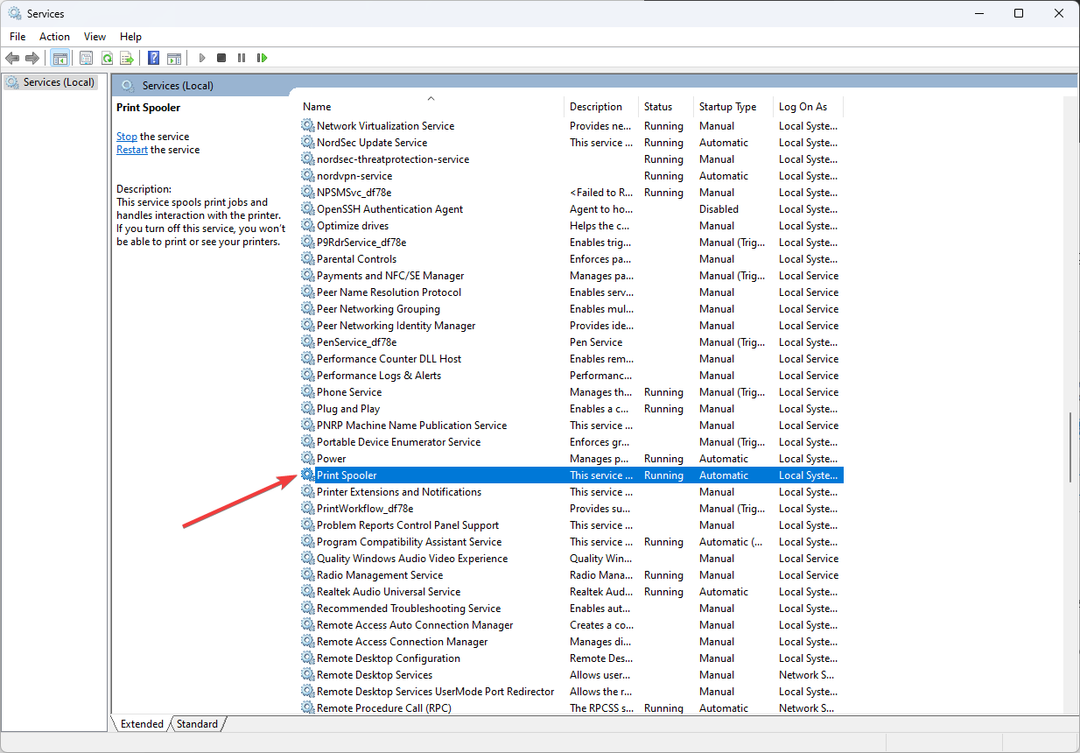
Task: Select Payments and NFC/SE Manager service
Action: pos(571,276)
